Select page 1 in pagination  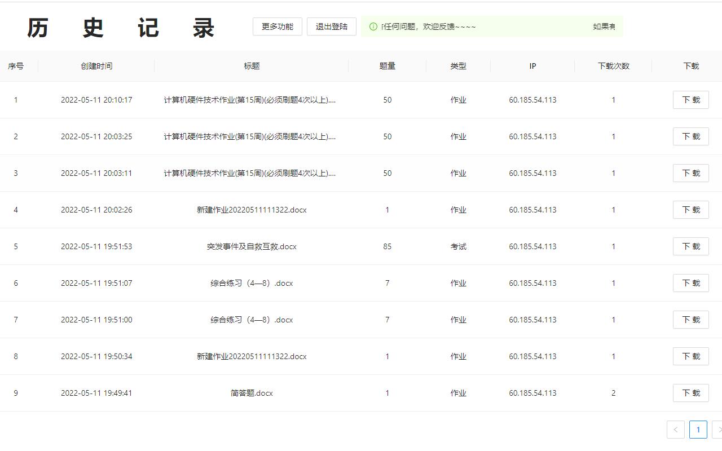point(698,429)
